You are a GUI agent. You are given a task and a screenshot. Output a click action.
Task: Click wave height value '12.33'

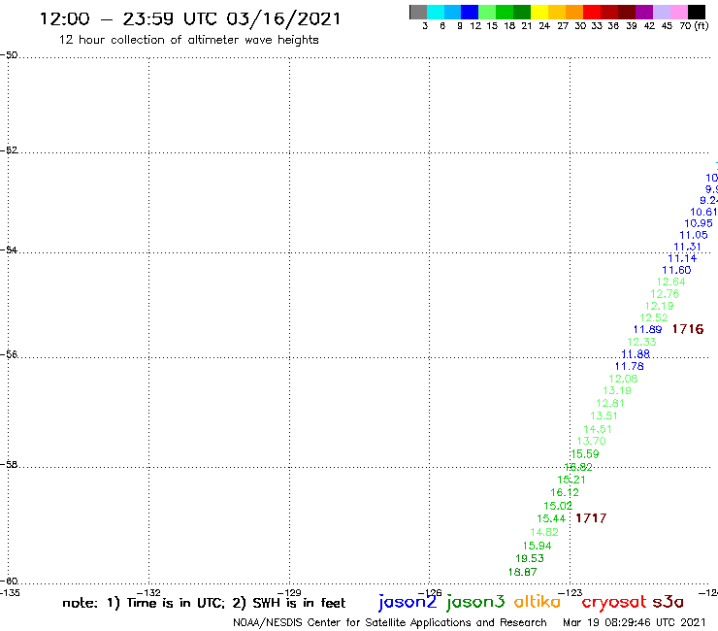(x=641, y=342)
